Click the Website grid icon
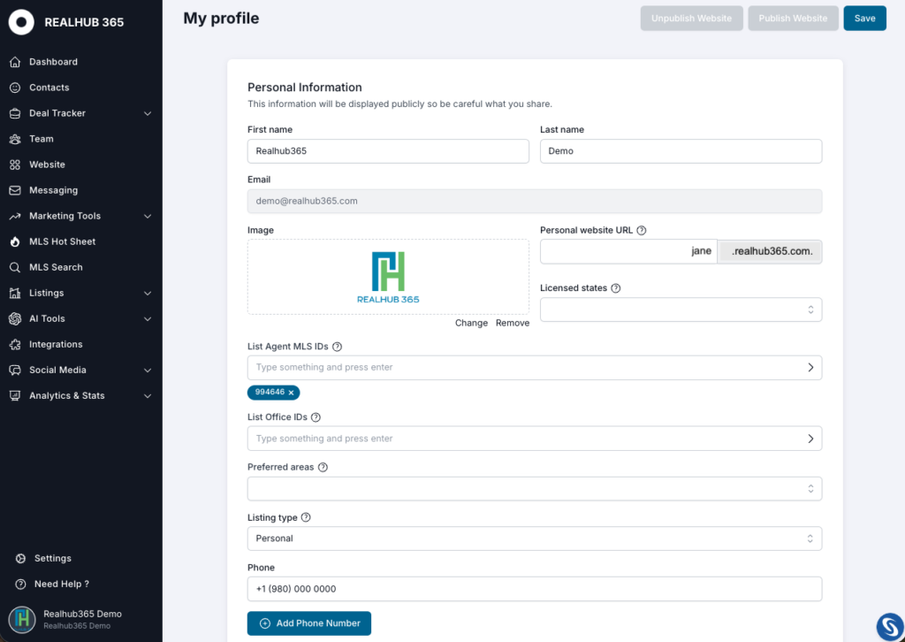The width and height of the screenshot is (905, 642). coord(15,164)
